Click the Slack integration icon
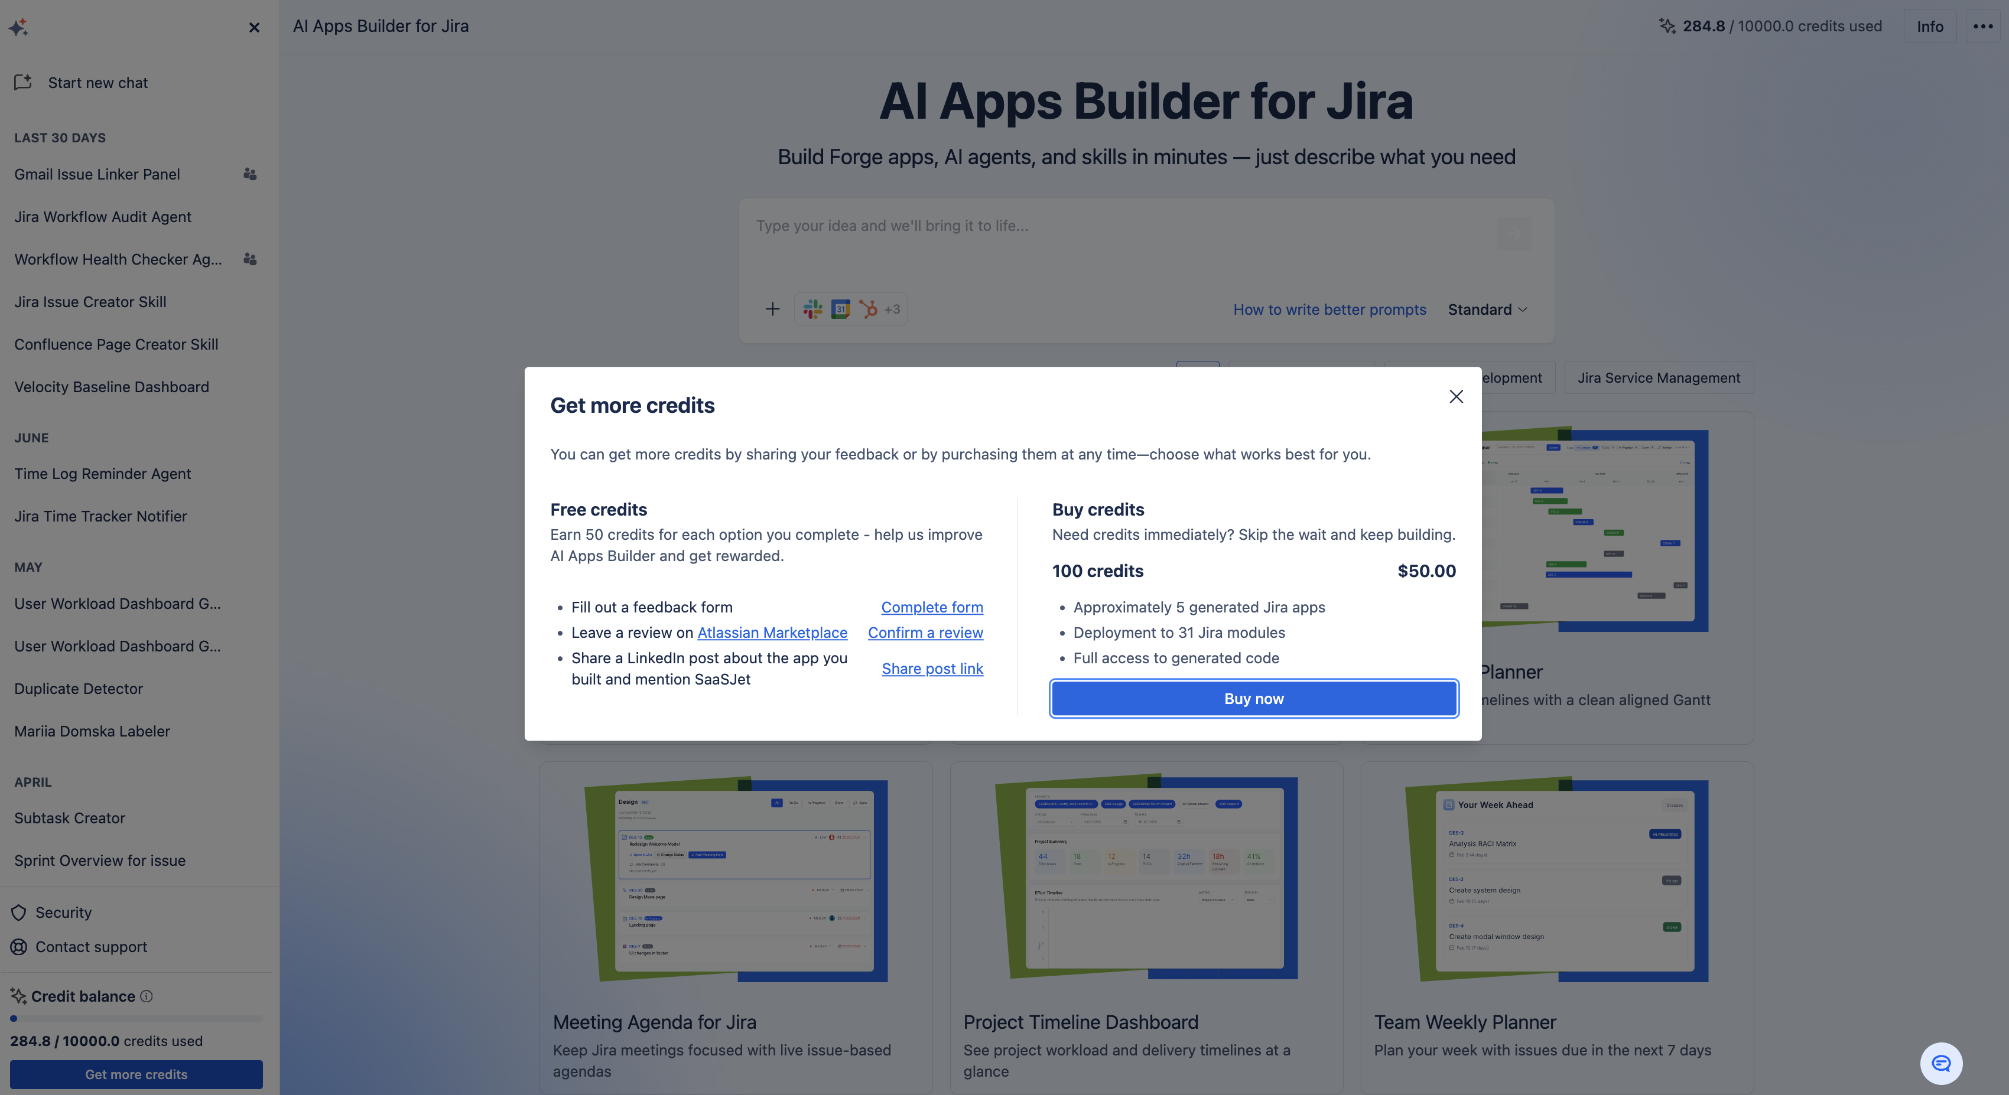2009x1095 pixels. [x=812, y=309]
